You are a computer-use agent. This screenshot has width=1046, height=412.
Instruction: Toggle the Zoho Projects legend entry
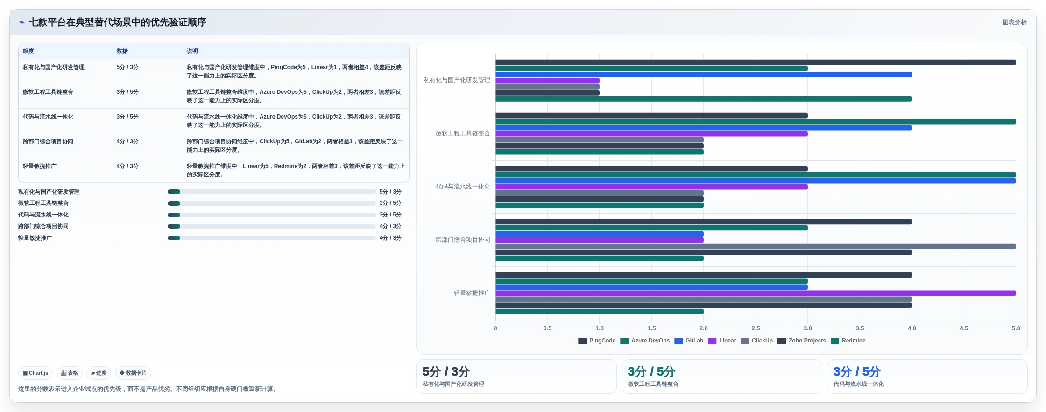tap(802, 341)
